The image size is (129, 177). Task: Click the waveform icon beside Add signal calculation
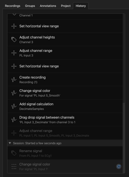(14, 106)
